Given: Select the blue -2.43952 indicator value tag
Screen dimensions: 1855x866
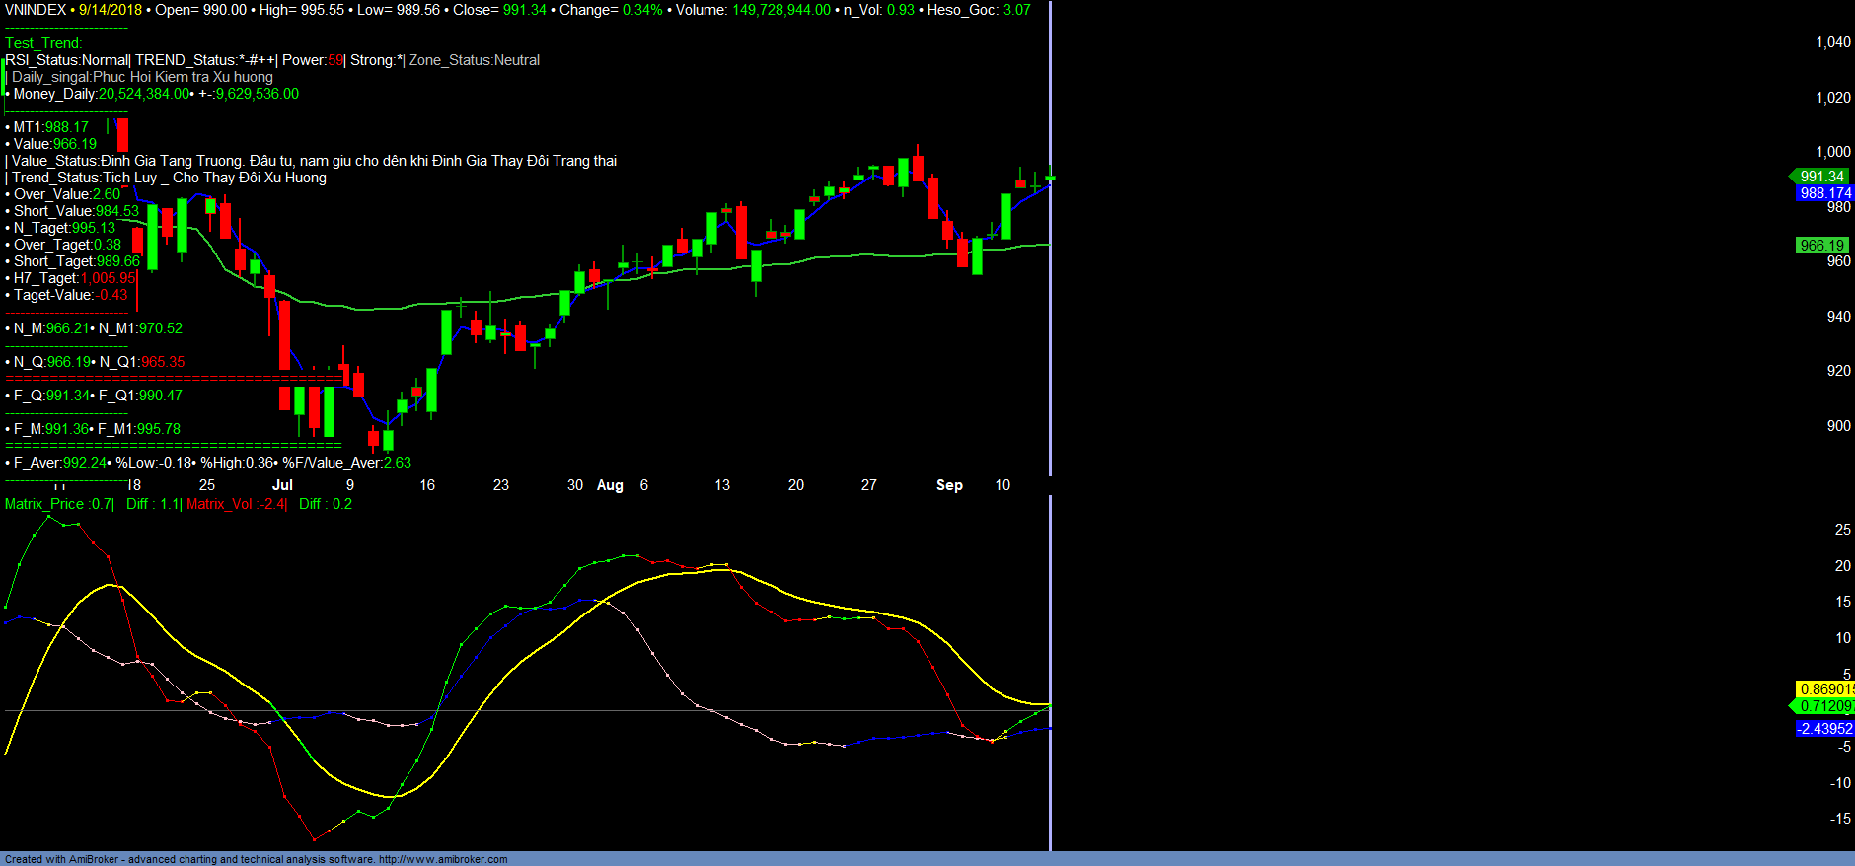Looking at the screenshot, I should 1824,729.
